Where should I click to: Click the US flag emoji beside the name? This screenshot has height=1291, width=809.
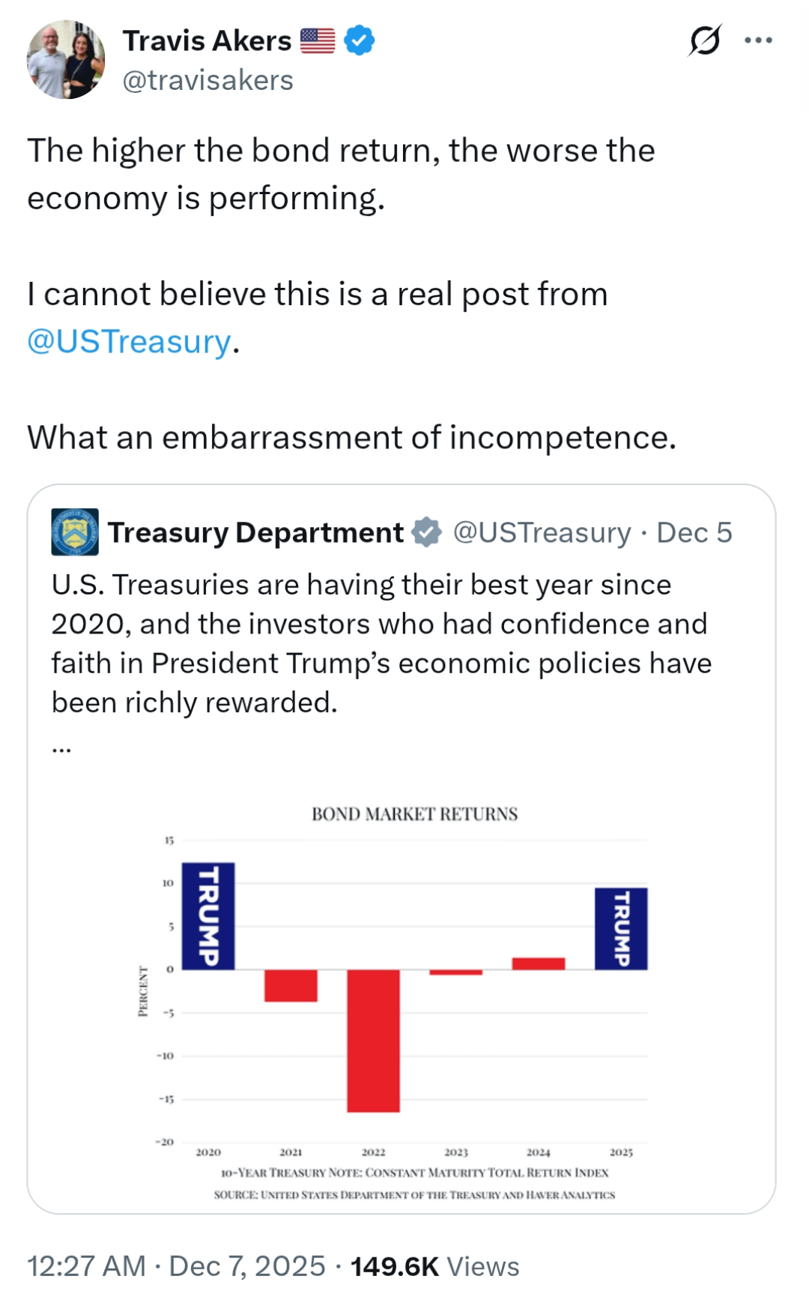[318, 40]
